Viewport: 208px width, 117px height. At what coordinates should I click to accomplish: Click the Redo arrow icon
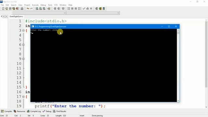tap(32, 8)
